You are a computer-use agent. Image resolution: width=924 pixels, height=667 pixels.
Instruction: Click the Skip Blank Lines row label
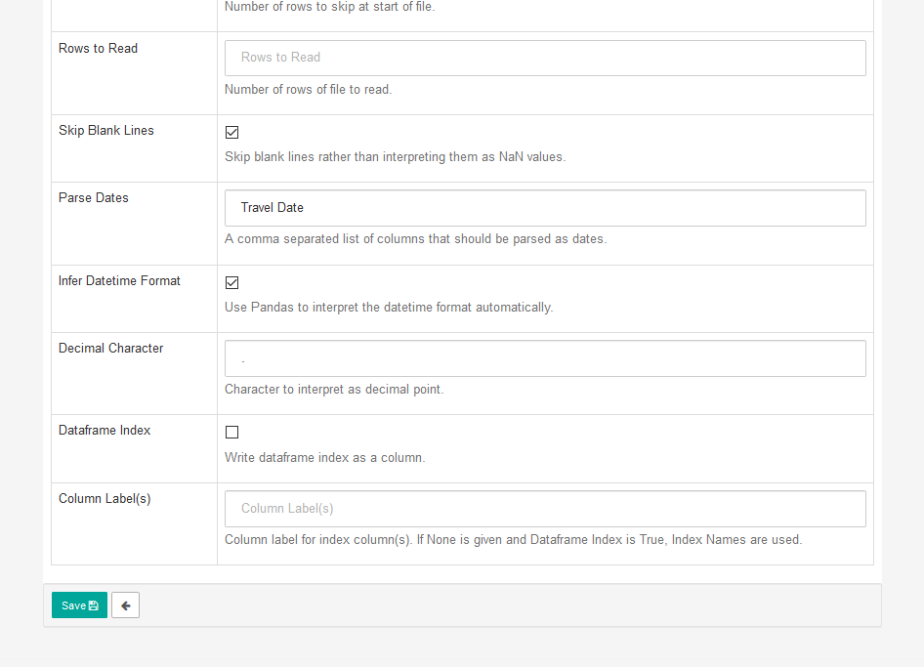[106, 130]
